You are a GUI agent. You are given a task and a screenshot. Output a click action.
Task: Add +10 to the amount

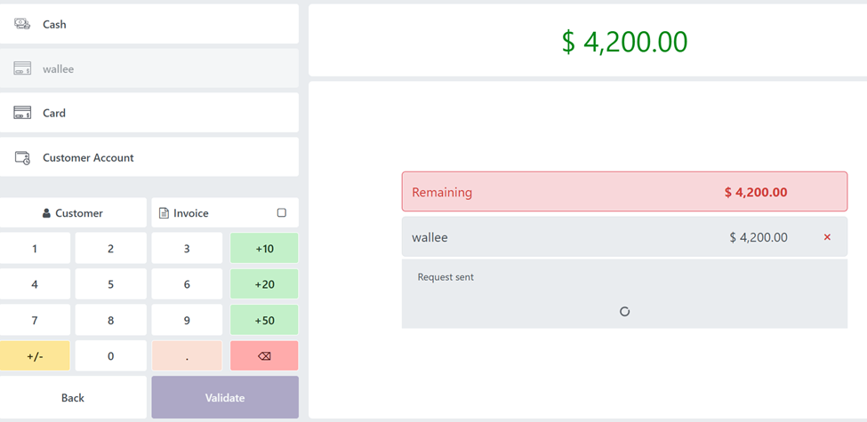coord(264,249)
